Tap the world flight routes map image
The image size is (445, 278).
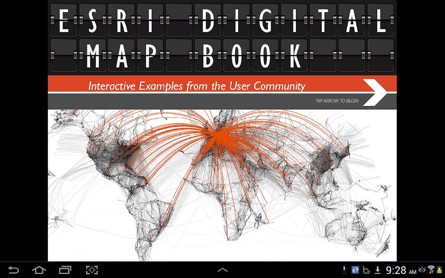(222, 185)
